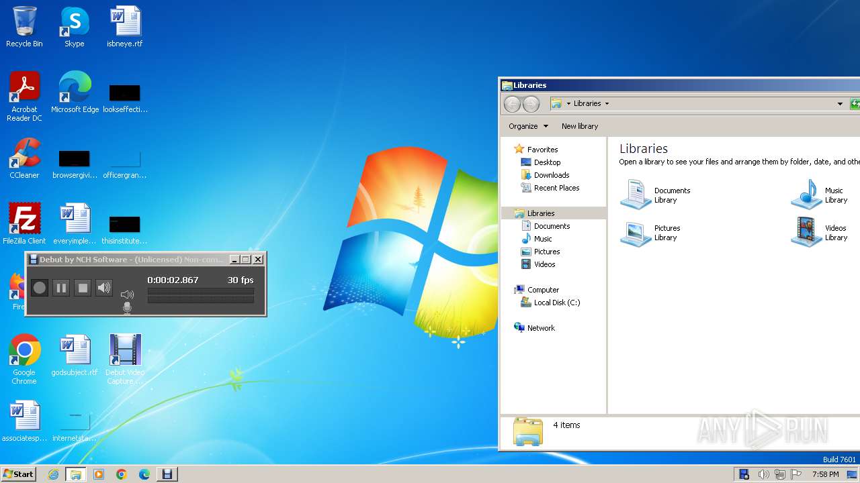Open the address bar history dropdown
860x483 pixels.
point(840,104)
